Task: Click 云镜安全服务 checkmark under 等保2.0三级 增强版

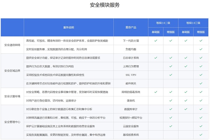Action: coord(201,126)
